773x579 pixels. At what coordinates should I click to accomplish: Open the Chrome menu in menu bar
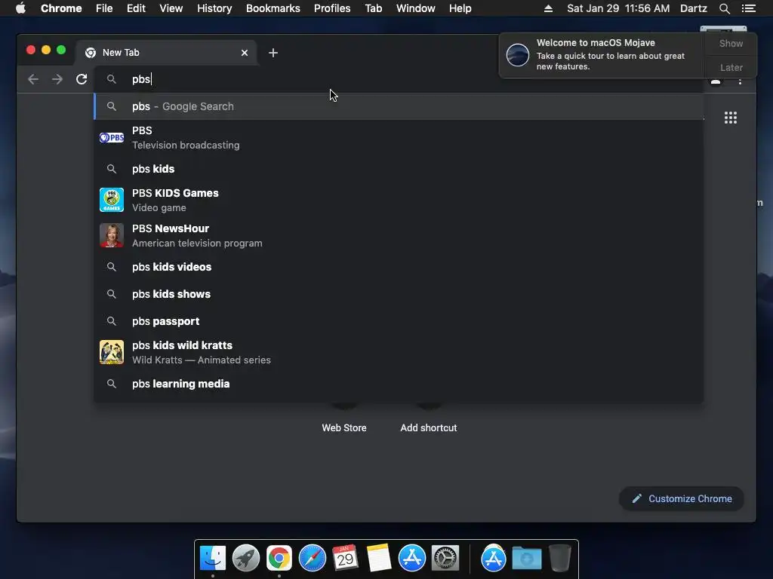(x=61, y=8)
